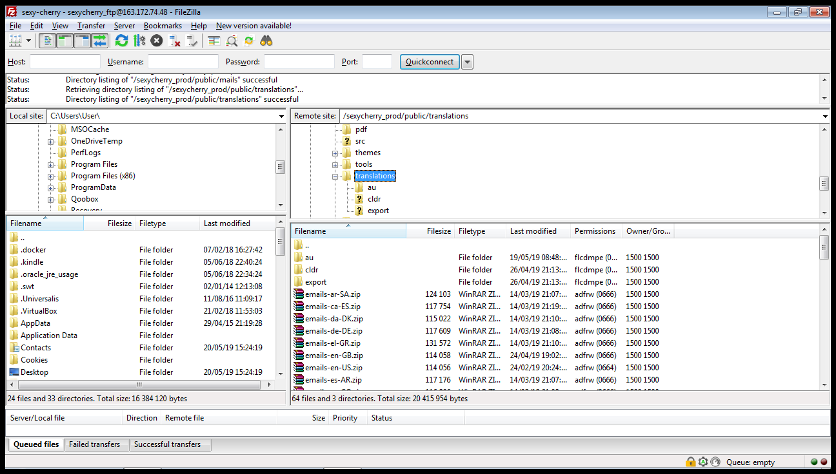The height and width of the screenshot is (474, 836).
Task: Open the Site Manager icon
Action: pyautogui.click(x=14, y=41)
